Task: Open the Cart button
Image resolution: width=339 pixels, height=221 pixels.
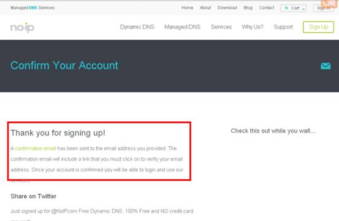Action: 294,8
